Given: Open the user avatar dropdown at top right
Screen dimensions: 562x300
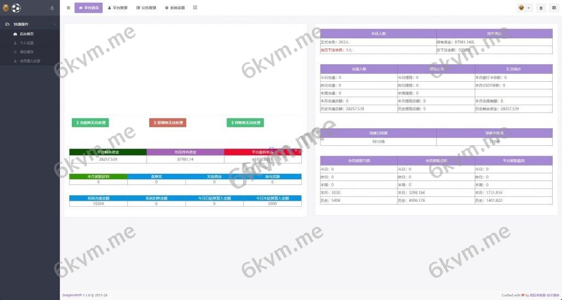Looking at the screenshot, I should [x=524, y=8].
